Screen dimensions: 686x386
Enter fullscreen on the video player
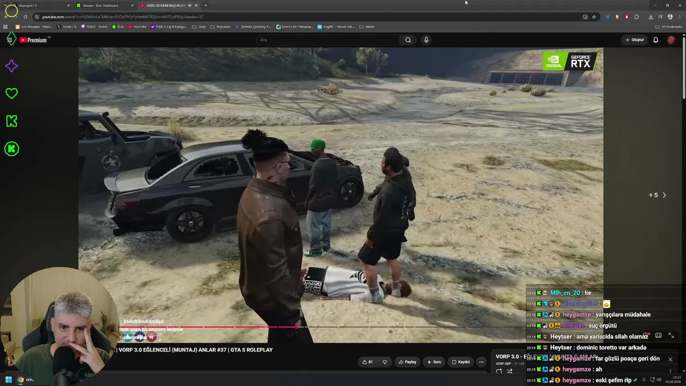(671, 336)
